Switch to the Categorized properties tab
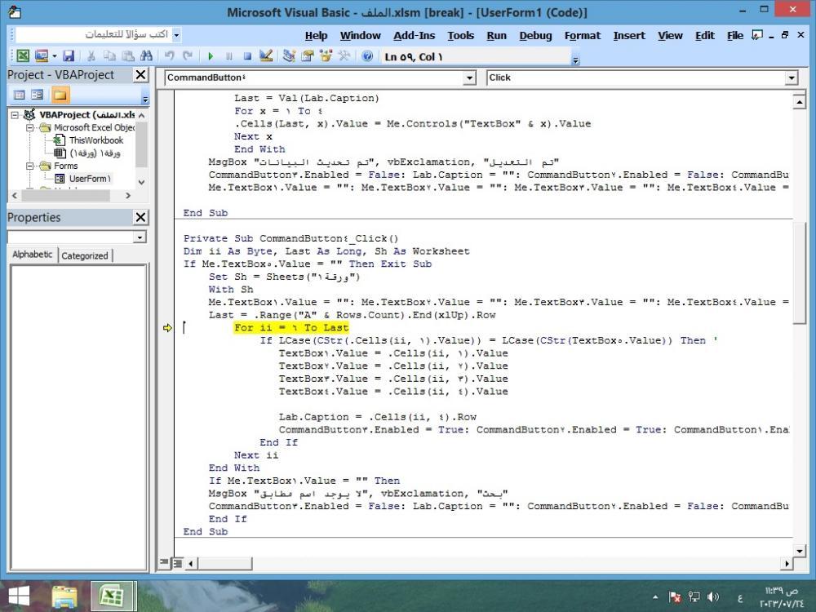This screenshot has width=816, height=612. (85, 255)
